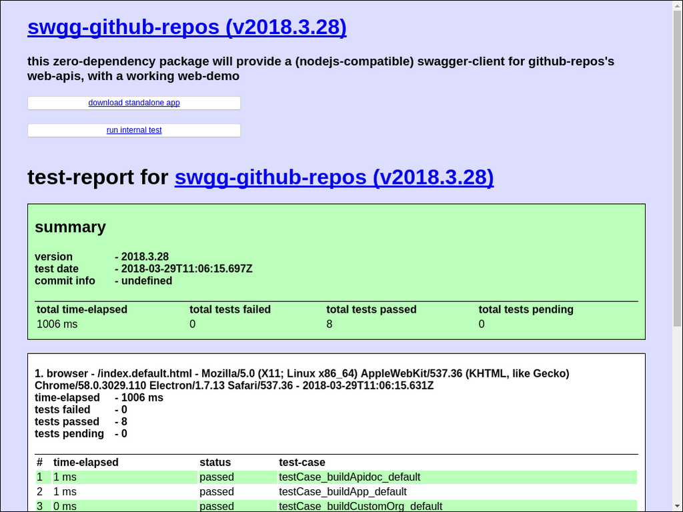Click the tests failed label in browser section

62,410
